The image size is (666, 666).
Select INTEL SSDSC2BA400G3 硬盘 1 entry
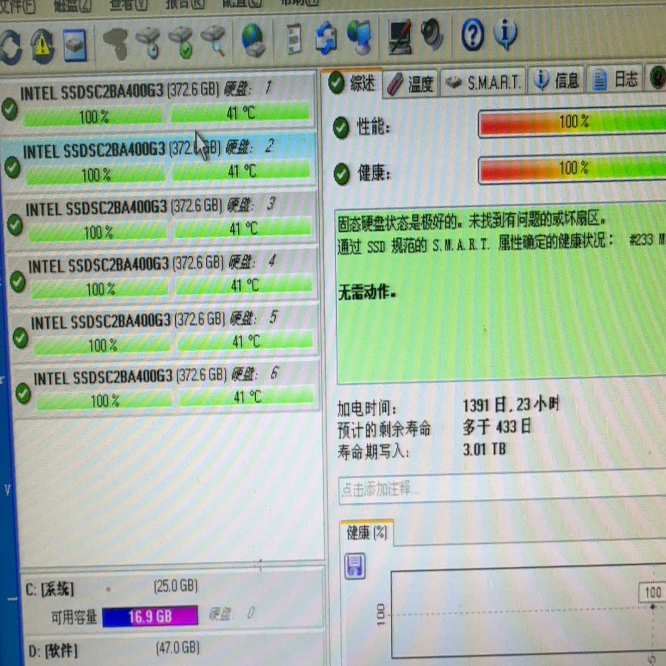pos(158,102)
